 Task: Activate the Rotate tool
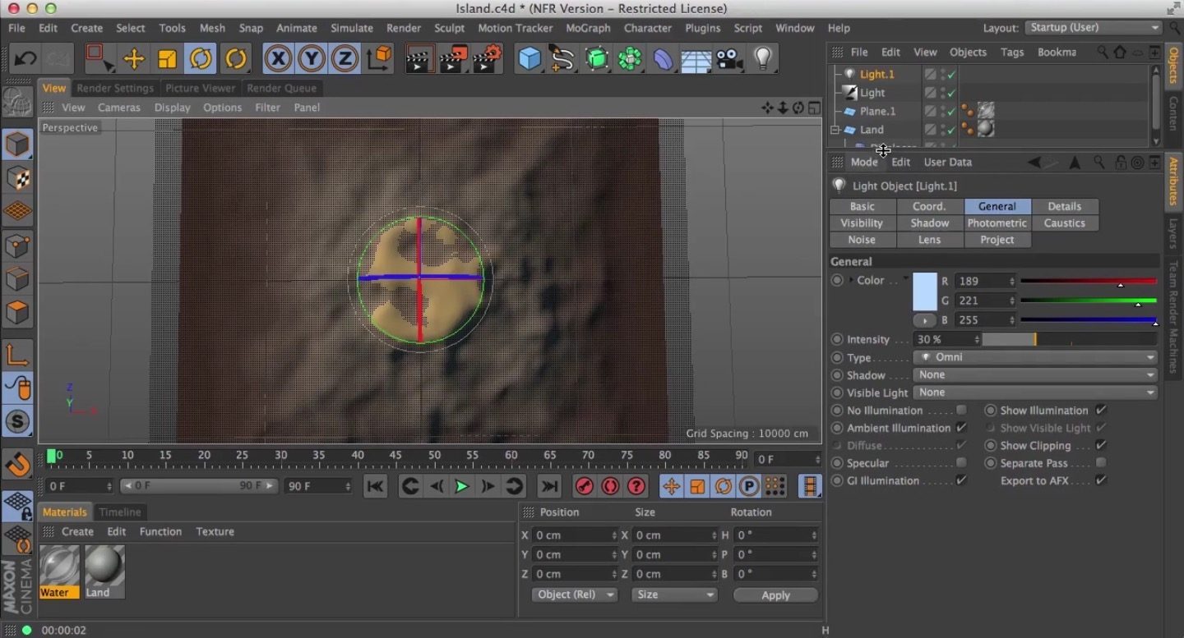pyautogui.click(x=201, y=59)
